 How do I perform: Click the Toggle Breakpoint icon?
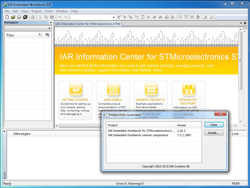click(198, 17)
